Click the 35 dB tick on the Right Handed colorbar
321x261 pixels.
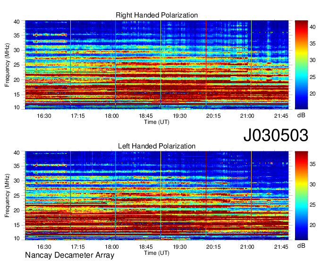pyautogui.click(x=313, y=43)
